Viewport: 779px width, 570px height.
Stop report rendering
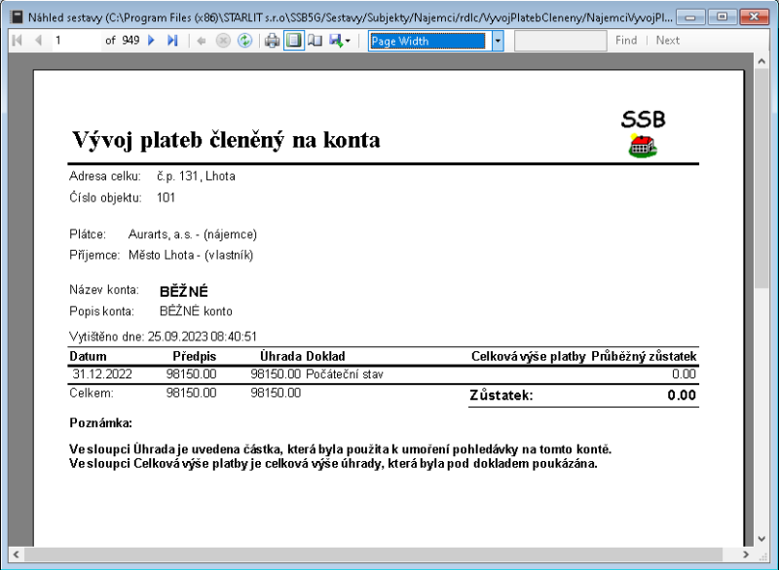click(222, 41)
